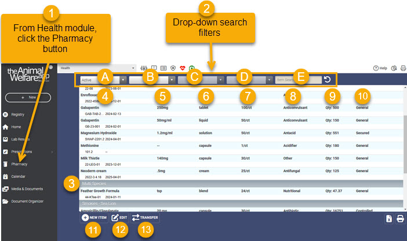Select the Smokies - Sea Lion group header
Viewport: 407px width, 241px height.
241,203
